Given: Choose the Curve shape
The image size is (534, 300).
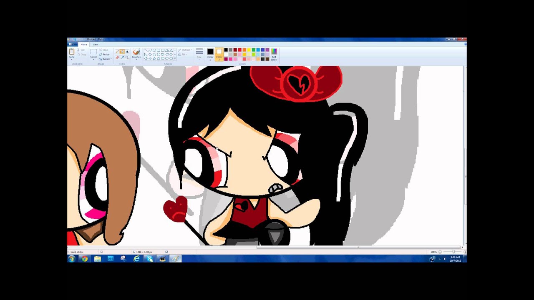Looking at the screenshot, I should coord(150,50).
